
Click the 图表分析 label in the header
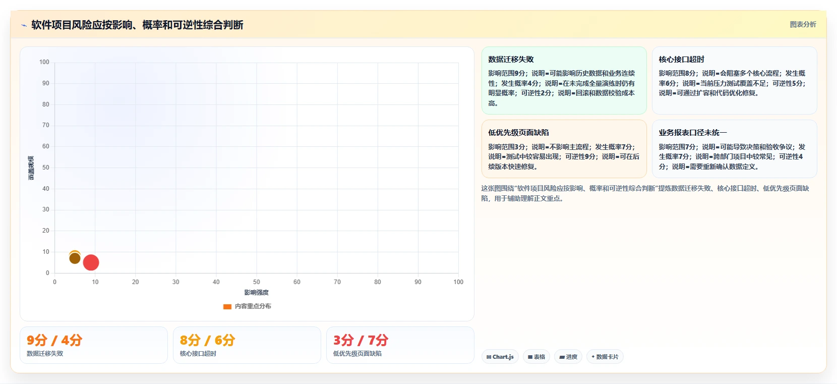[803, 24]
